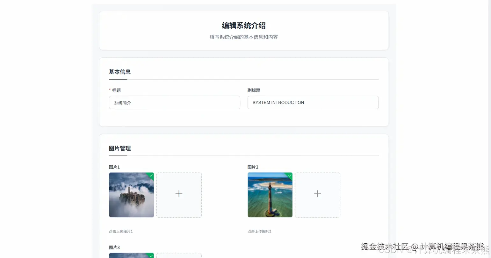Click green check badge on 图片1 thumbnail
491x258 pixels.
click(151, 176)
